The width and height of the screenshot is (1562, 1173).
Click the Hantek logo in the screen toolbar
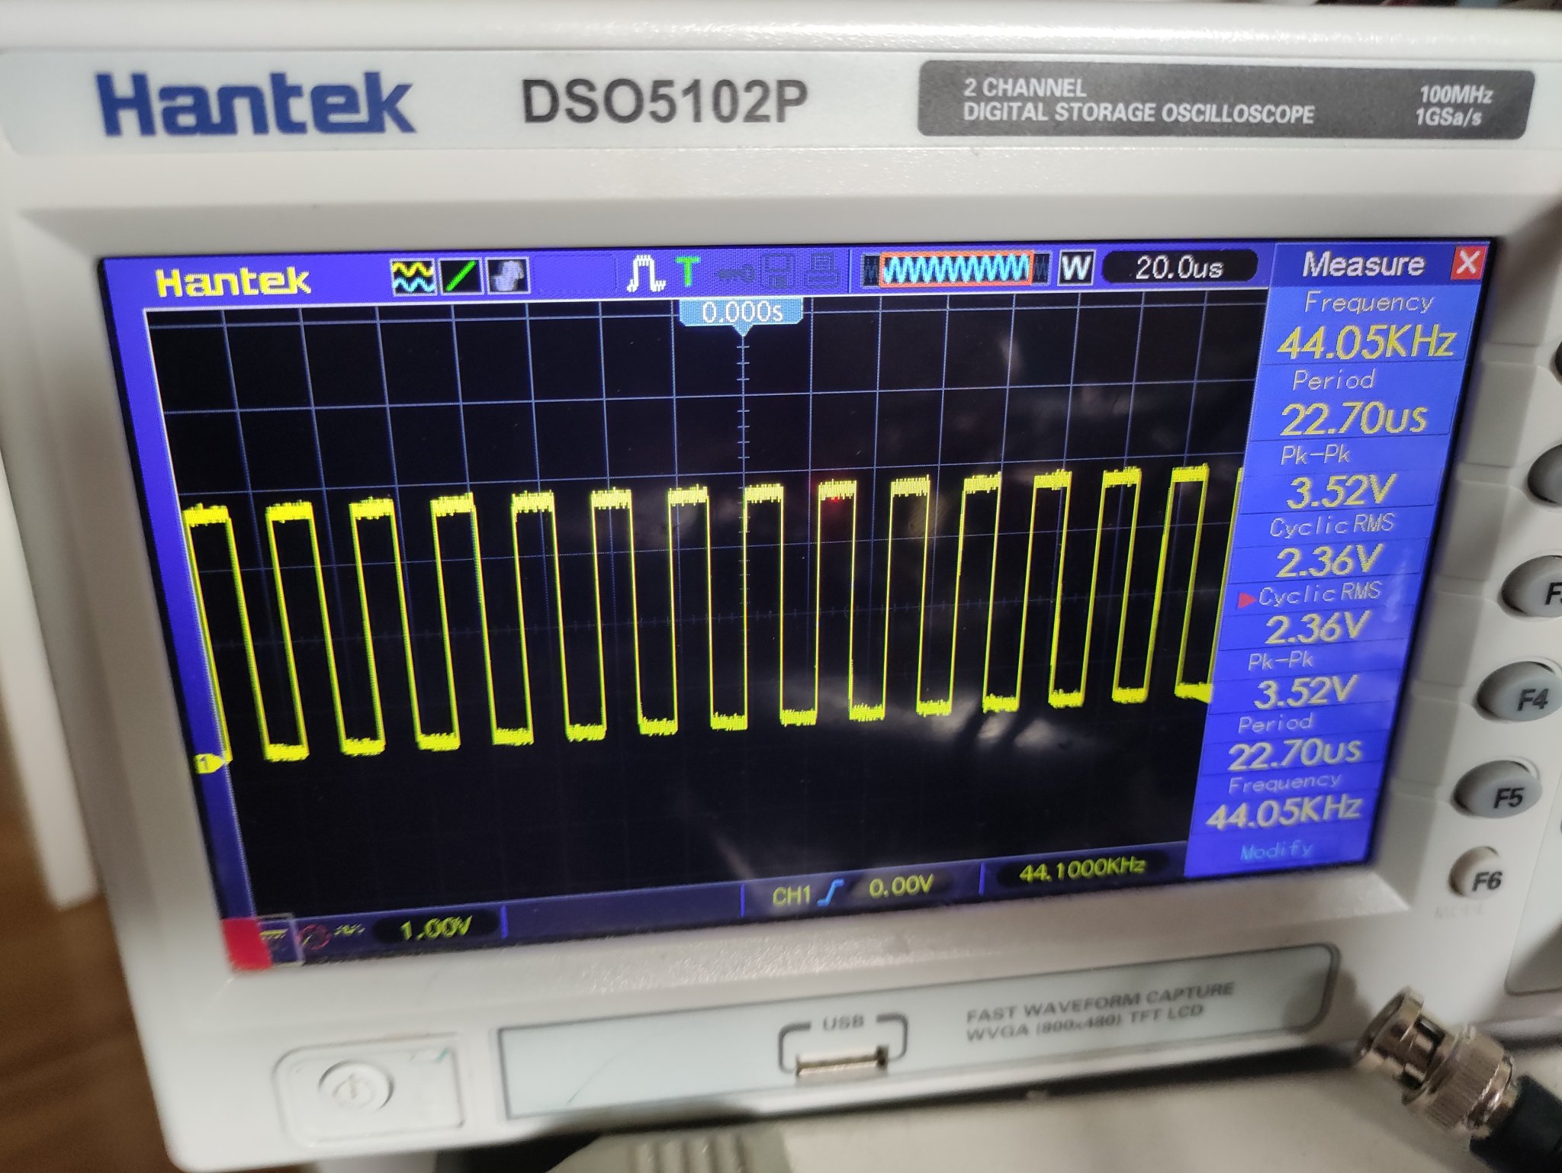coord(233,283)
